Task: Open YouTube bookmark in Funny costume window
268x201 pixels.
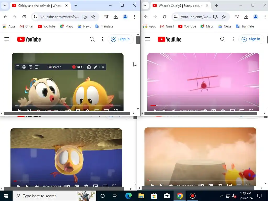Action: (187, 26)
